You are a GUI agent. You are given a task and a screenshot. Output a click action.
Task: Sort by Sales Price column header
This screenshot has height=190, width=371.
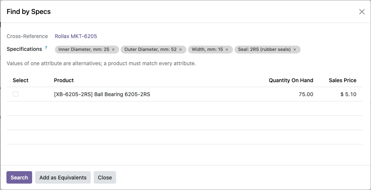tap(342, 80)
